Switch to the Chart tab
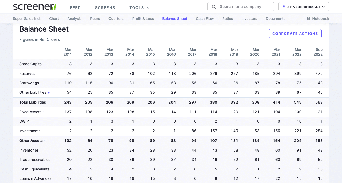Viewport: 342px width, 183px height. coord(54,19)
